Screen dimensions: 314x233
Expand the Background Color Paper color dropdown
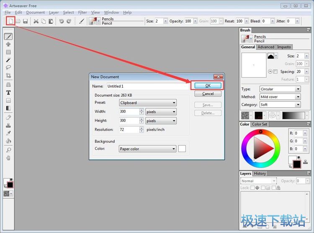click(147, 149)
